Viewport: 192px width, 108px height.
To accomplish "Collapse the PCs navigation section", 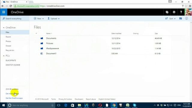I will pyautogui.click(x=4, y=56).
